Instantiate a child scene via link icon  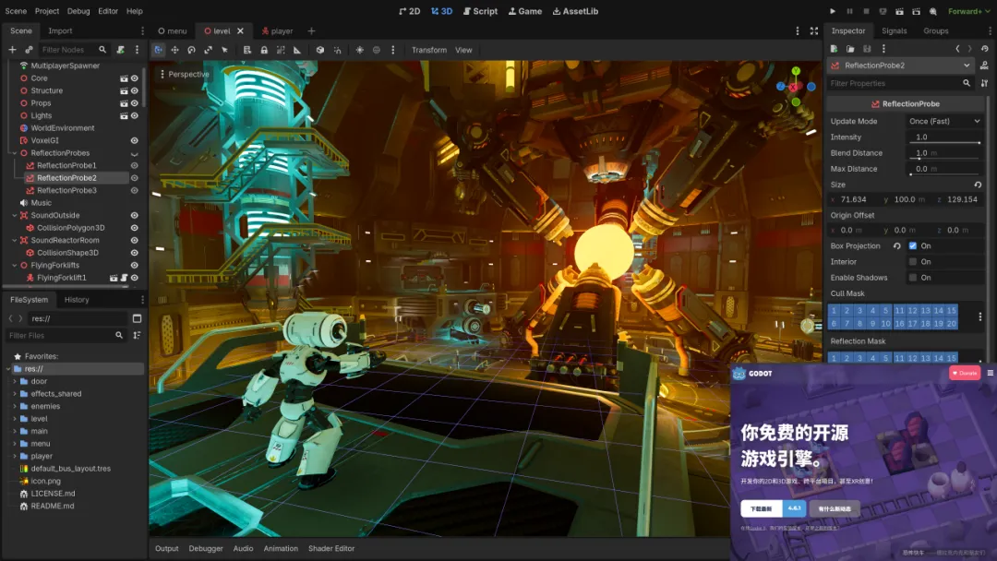pos(29,50)
